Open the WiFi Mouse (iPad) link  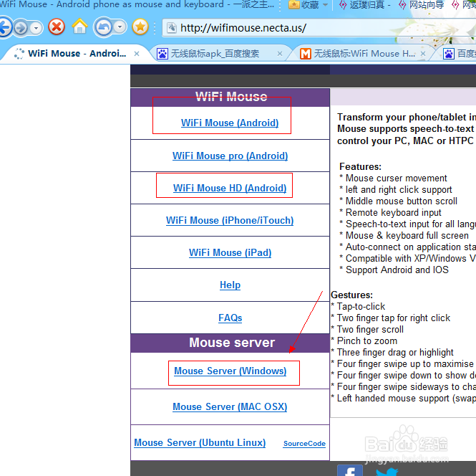[x=230, y=252]
